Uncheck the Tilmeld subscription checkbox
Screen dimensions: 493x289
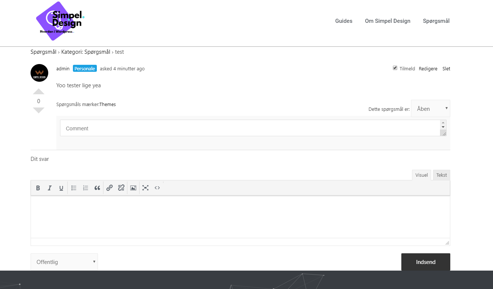395,68
